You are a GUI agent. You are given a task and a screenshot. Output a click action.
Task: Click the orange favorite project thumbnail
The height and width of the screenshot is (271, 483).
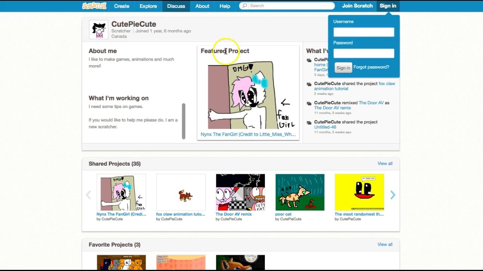click(181, 262)
